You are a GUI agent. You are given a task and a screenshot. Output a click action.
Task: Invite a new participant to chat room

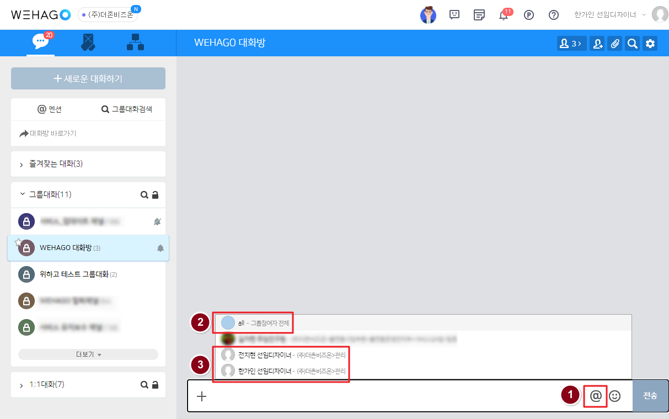(597, 44)
